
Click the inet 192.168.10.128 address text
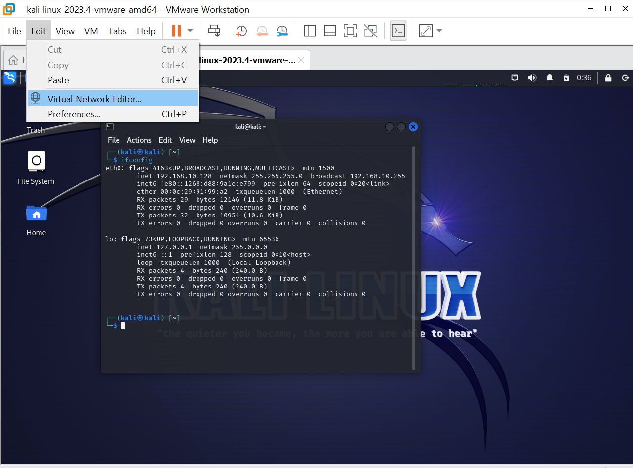[174, 176]
